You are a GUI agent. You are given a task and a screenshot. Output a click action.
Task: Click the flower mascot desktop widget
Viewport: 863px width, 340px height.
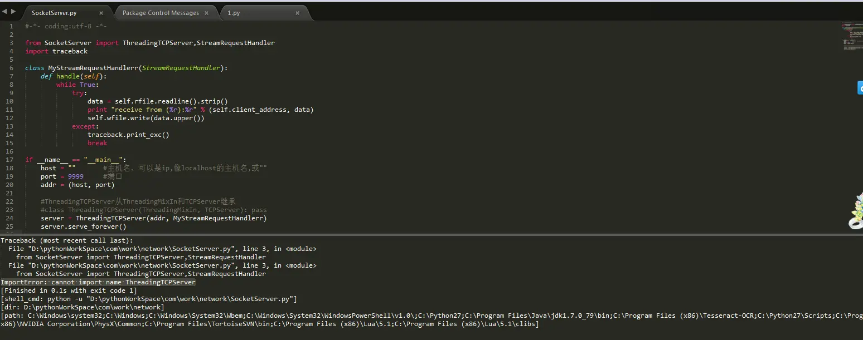[856, 213]
